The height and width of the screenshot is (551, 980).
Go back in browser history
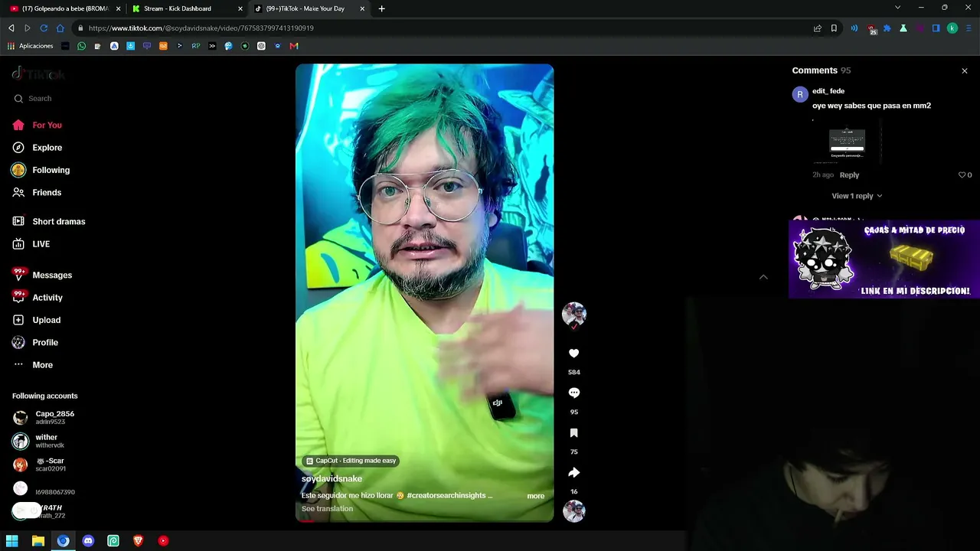11,28
